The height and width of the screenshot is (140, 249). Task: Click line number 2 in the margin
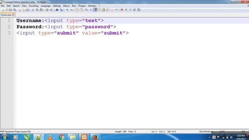(9, 27)
